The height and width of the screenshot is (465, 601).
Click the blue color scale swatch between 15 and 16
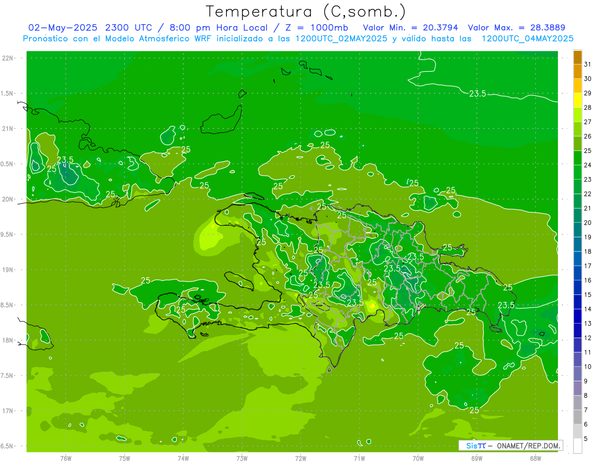point(577,287)
